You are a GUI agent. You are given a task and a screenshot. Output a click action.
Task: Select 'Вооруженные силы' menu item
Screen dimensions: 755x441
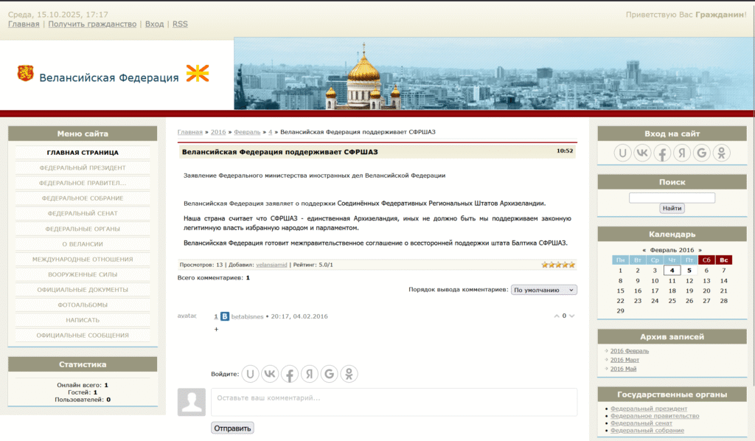83,274
